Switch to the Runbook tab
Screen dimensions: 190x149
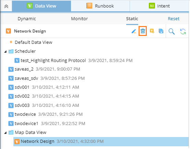point(100,6)
